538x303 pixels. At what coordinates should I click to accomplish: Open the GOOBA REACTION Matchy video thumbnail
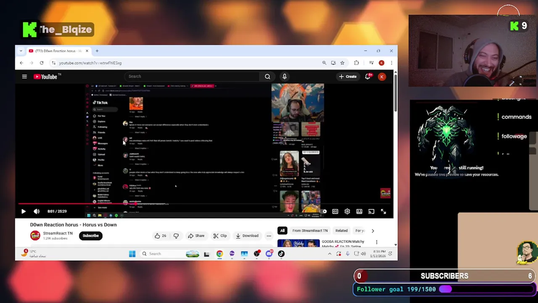tap(298, 243)
